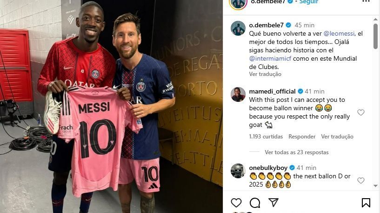Open three-dot more options menu
Screen dimensions: 380x213
pyautogui.click(x=366, y=1)
